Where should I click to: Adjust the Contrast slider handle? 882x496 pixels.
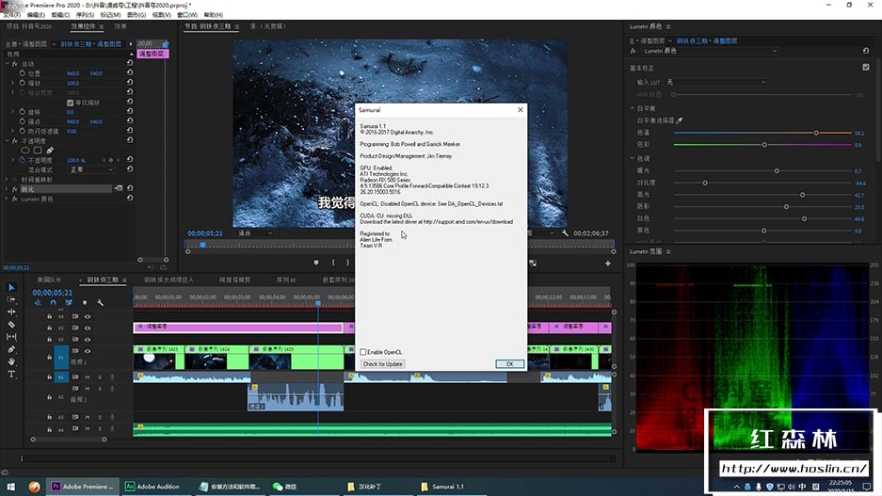(x=705, y=183)
